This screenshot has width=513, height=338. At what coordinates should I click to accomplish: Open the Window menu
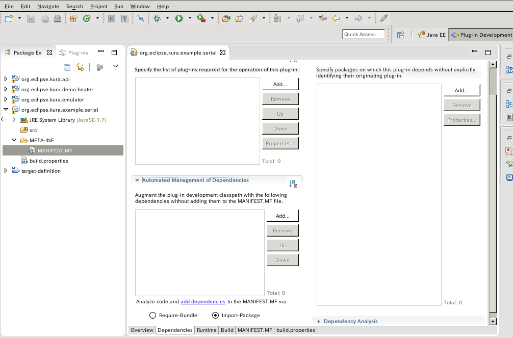140,6
